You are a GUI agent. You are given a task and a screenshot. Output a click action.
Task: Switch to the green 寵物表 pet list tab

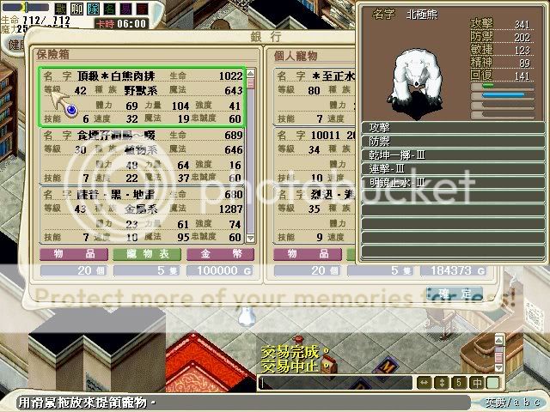[x=147, y=255]
